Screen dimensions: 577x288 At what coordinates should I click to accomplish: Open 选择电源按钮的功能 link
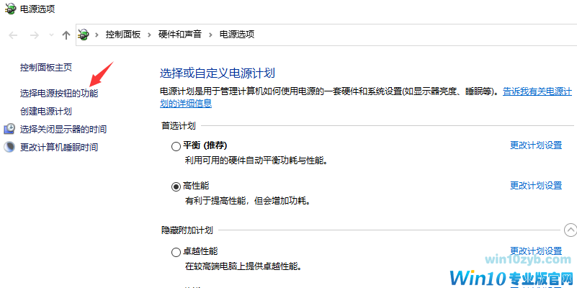pos(59,94)
